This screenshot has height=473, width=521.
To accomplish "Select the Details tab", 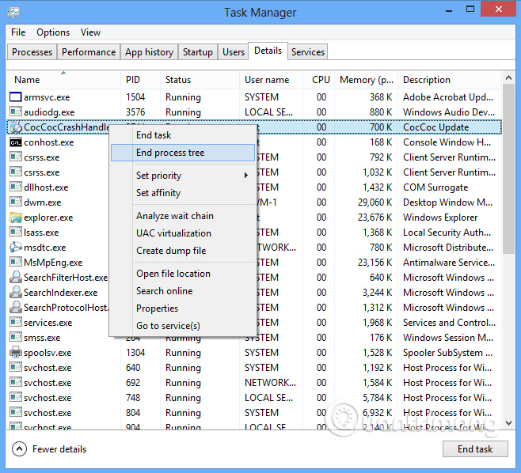I will point(268,51).
